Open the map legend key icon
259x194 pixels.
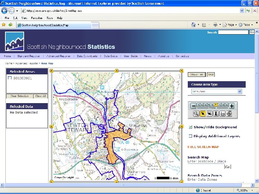229,114
